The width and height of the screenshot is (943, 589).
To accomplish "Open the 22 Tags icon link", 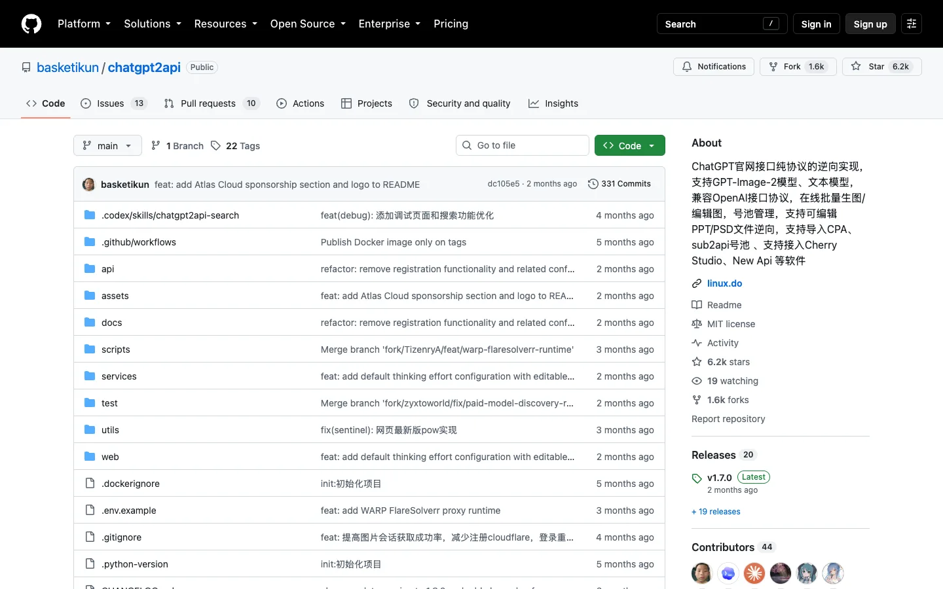I will coord(215,145).
